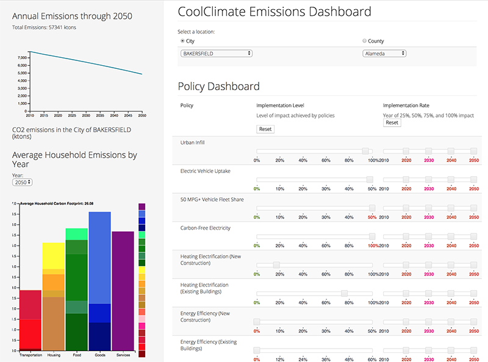This screenshot has height=362, width=488.
Task: Click the tan bottom segment of Housing bar
Action: click(54, 324)
